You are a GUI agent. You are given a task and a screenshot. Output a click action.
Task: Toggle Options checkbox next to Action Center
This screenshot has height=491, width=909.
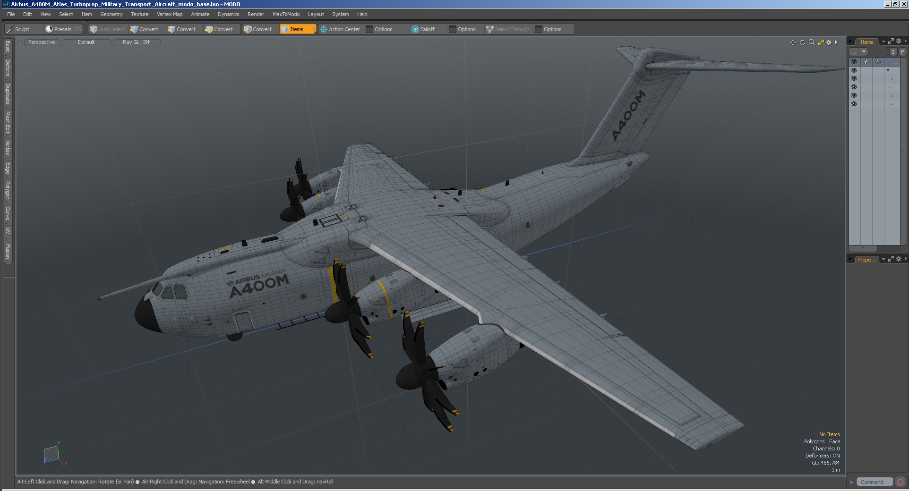click(369, 29)
